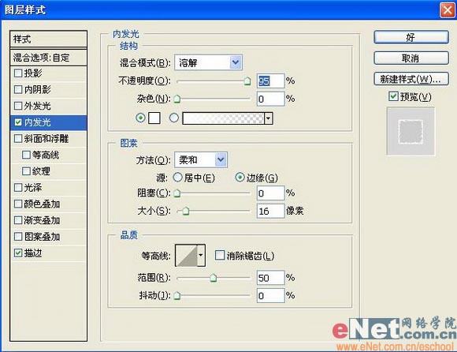
Task: Open the 斜面和浮雕 settings row label
Action: (x=46, y=139)
